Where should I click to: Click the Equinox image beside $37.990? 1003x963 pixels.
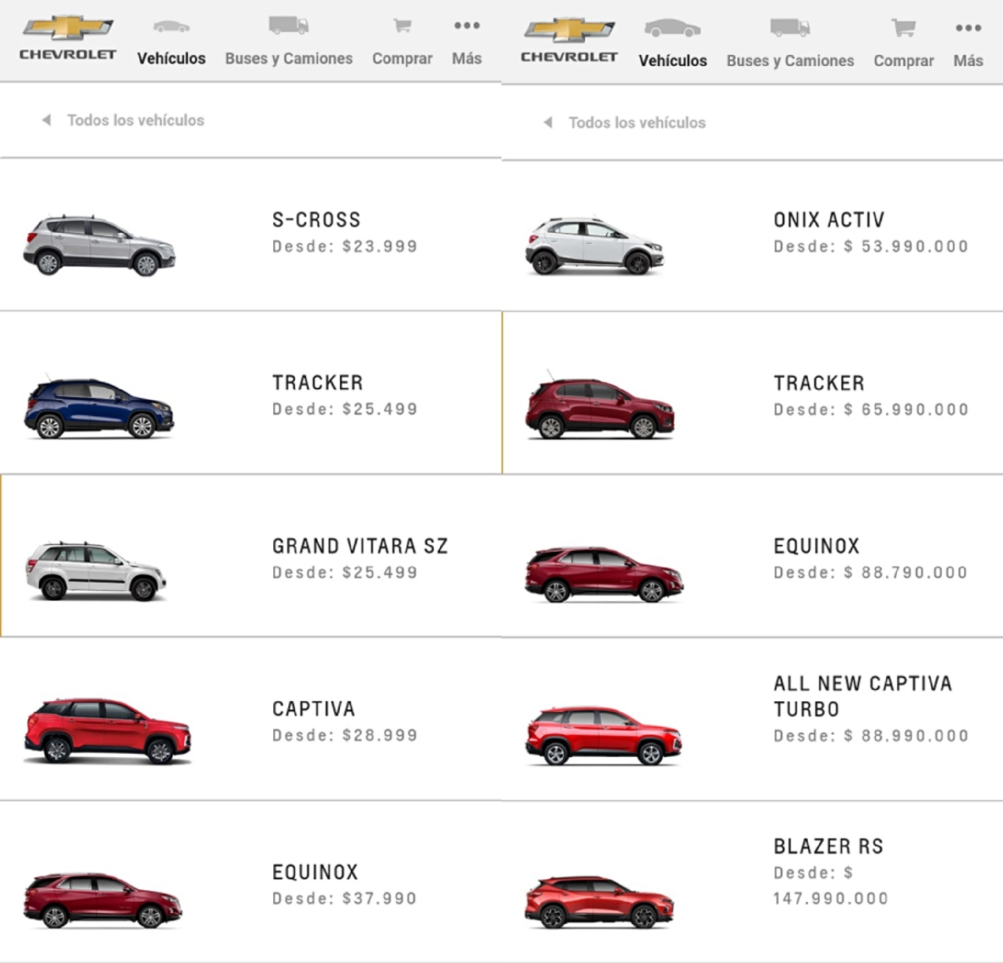pyautogui.click(x=102, y=900)
